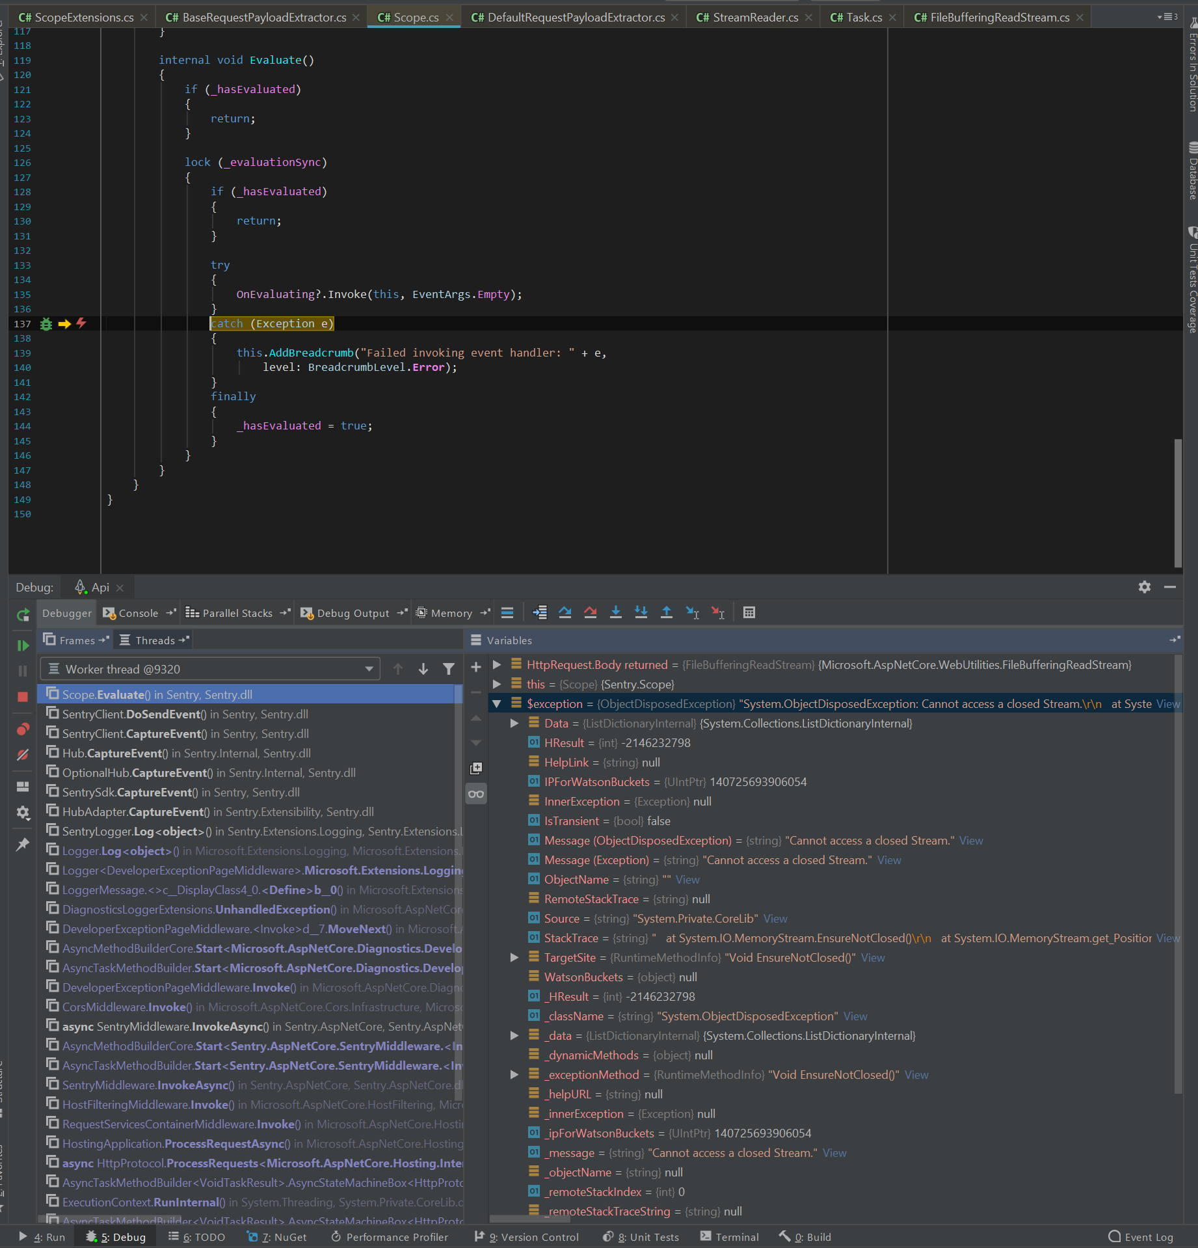Open the Evaluate Expression calculator

[749, 612]
